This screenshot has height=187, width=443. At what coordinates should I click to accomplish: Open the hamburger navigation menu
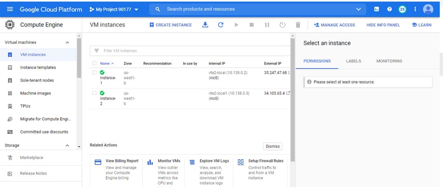[x=10, y=9]
